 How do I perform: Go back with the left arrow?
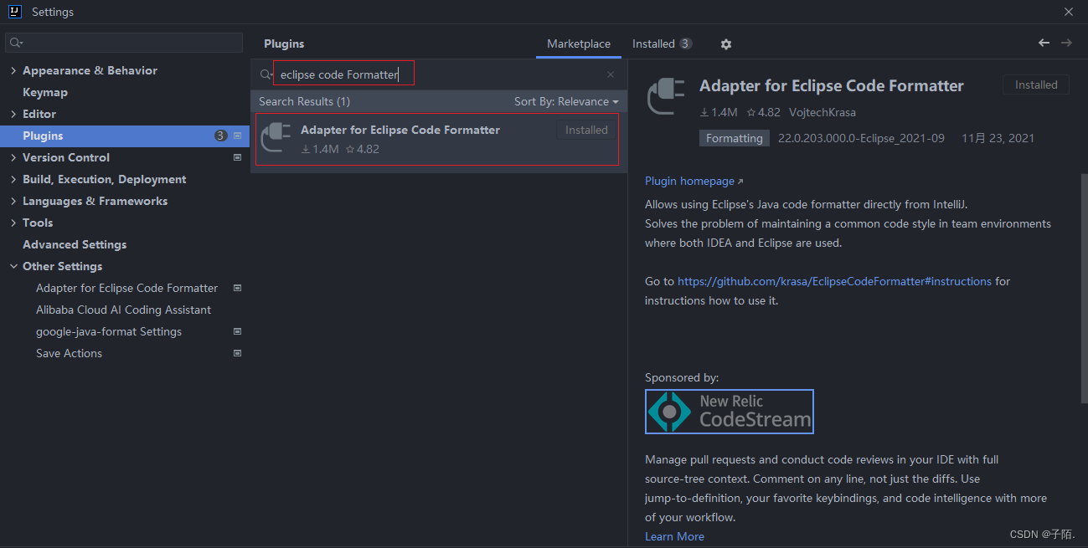pos(1044,43)
